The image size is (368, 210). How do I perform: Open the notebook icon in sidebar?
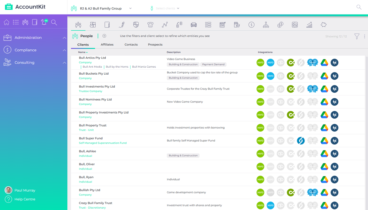pos(35,22)
